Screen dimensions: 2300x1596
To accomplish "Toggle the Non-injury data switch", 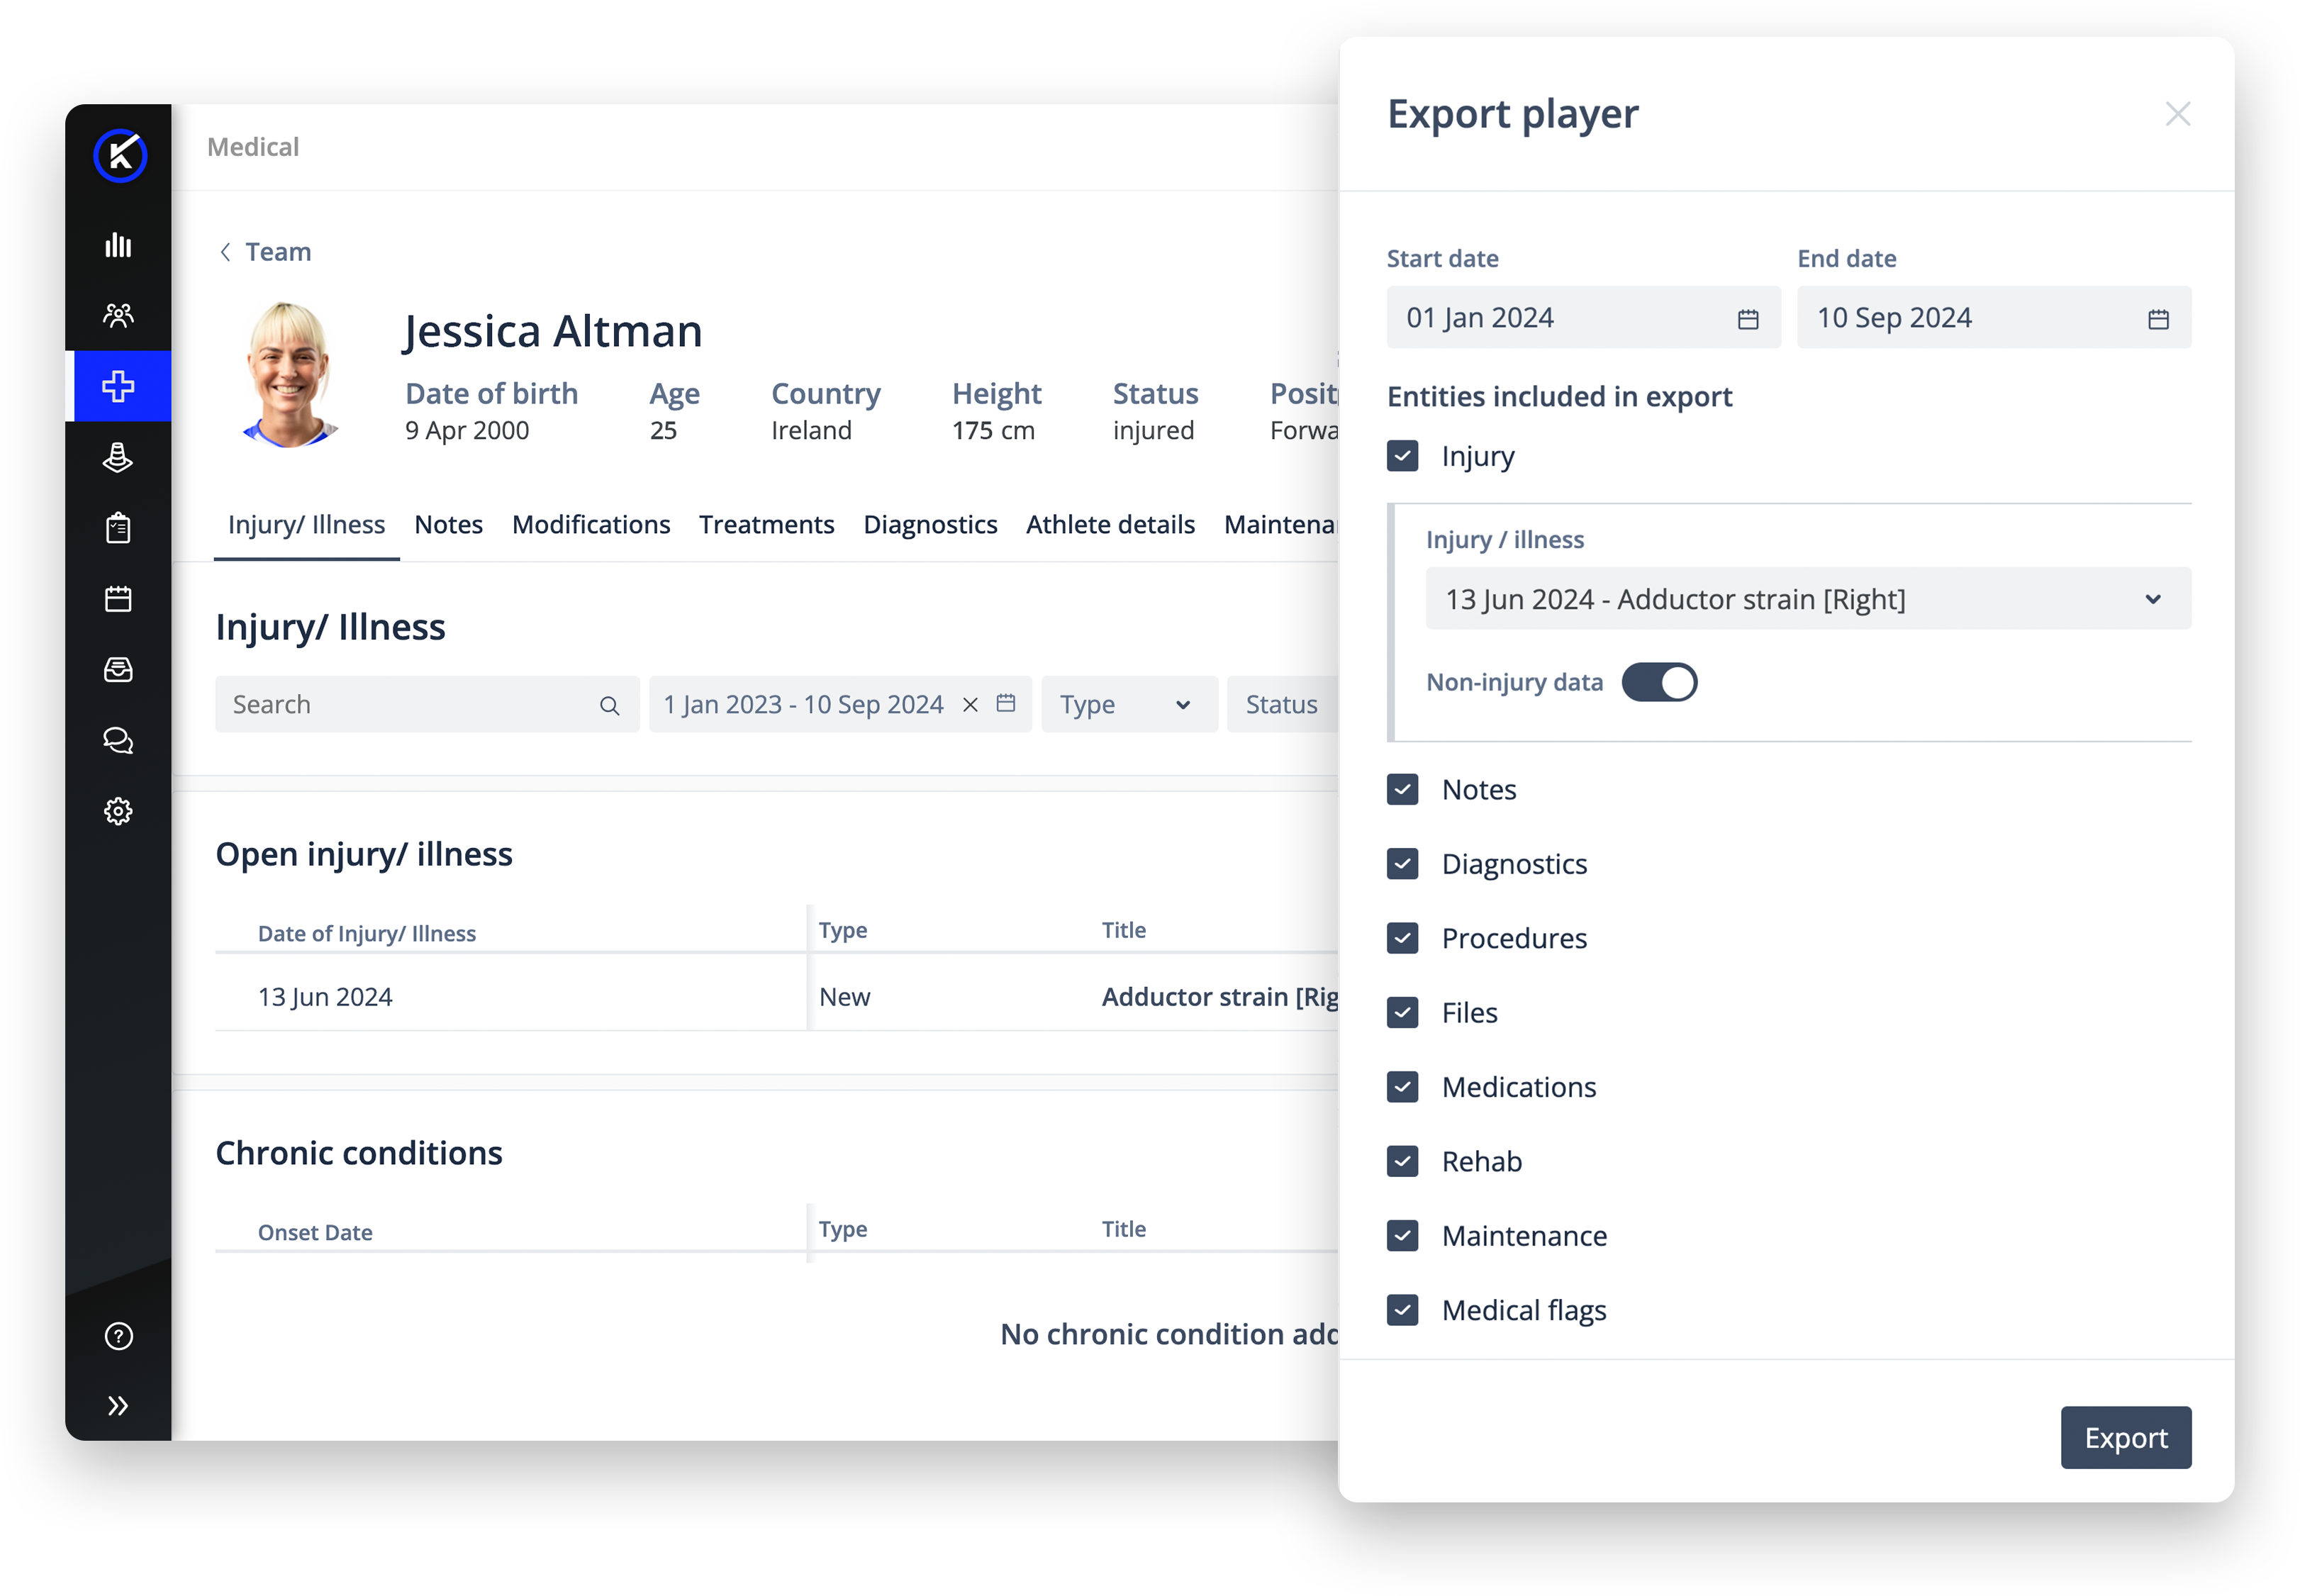I will [x=1659, y=683].
